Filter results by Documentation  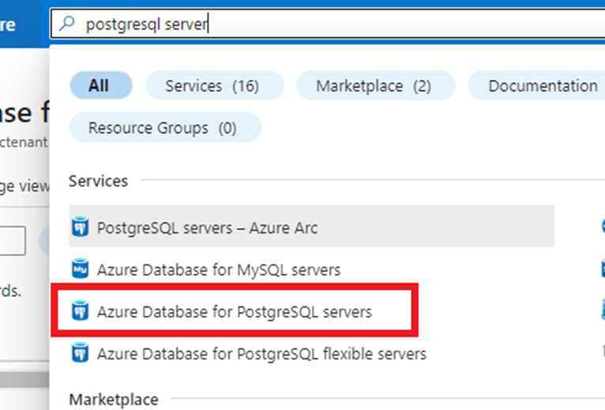(x=538, y=85)
